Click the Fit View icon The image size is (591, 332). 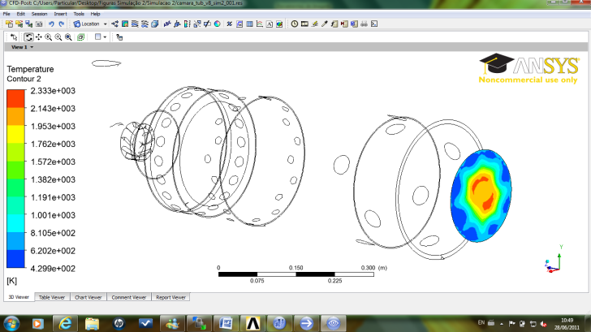(79, 37)
